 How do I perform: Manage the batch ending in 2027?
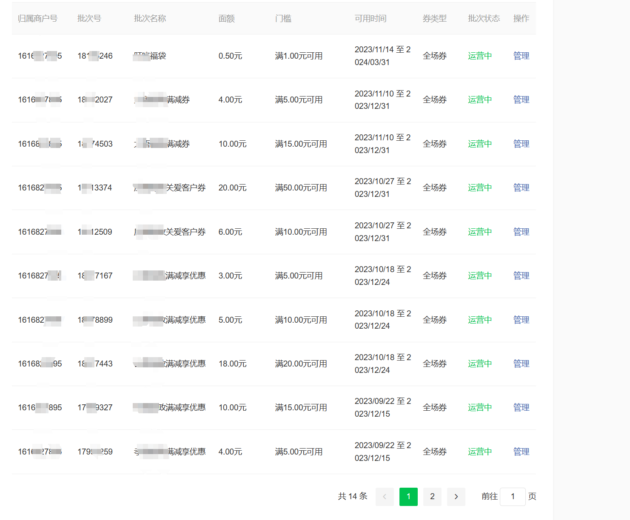point(521,99)
